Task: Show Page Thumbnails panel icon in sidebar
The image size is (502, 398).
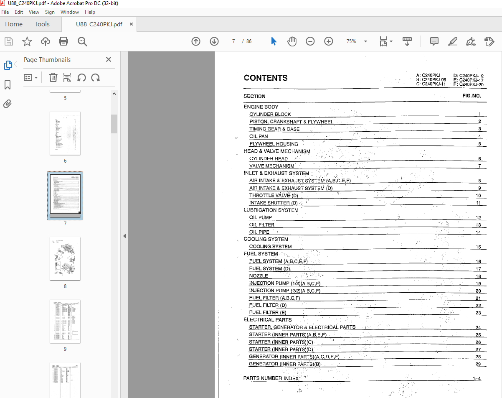Action: (x=8, y=65)
